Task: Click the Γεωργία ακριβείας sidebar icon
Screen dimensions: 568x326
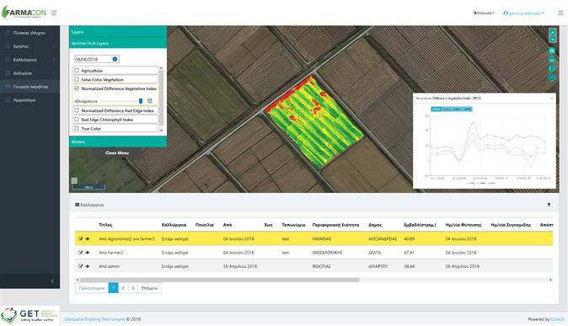Action: pos(8,87)
